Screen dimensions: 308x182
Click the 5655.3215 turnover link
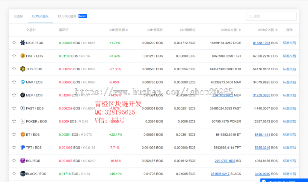262,147
